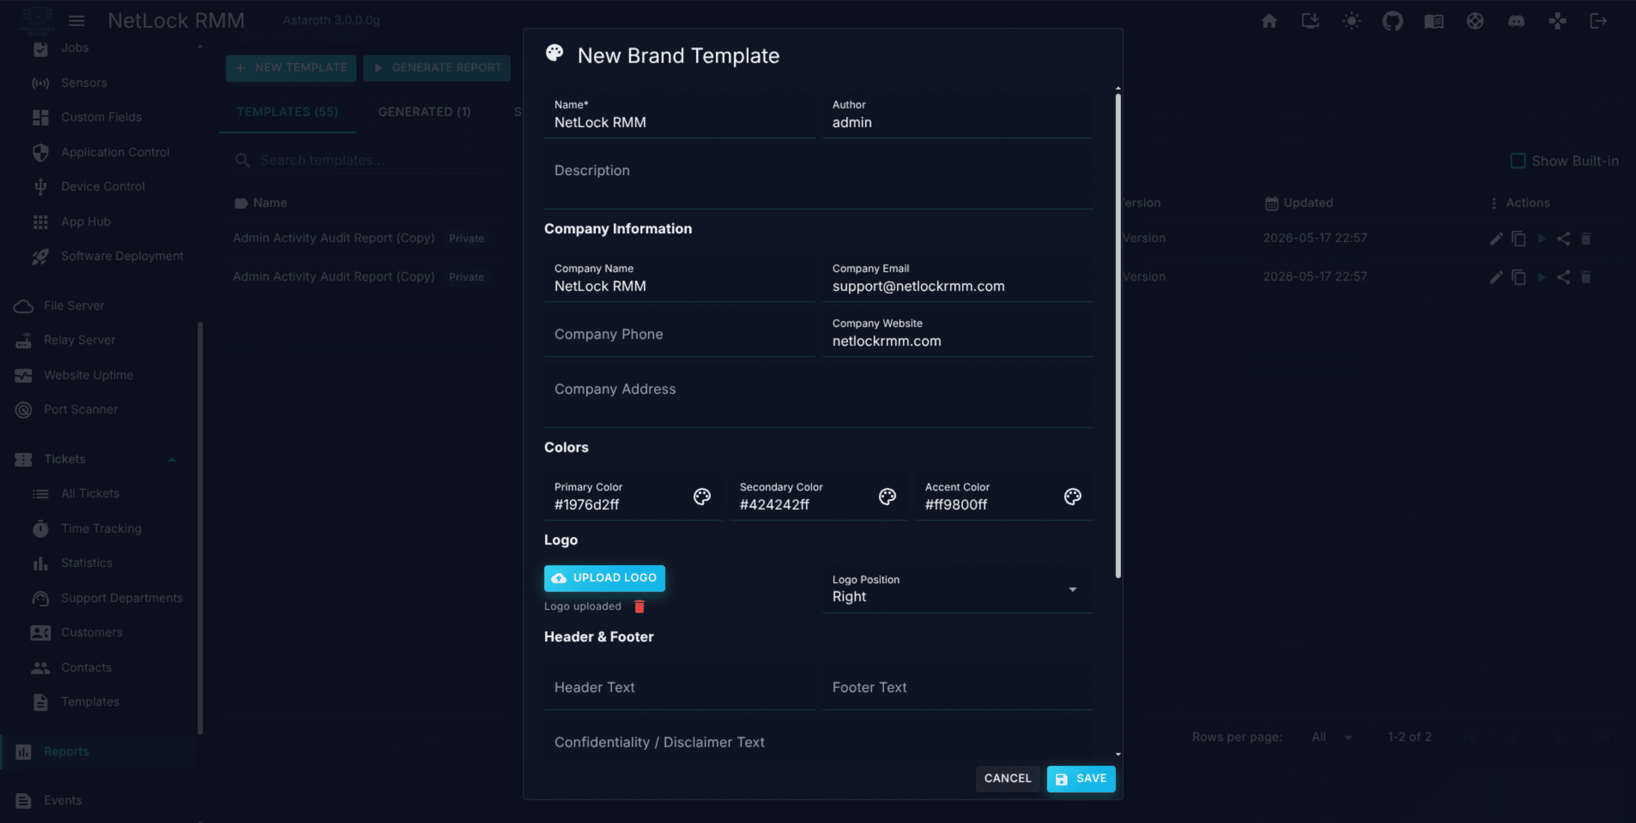Viewport: 1636px width, 823px height.
Task: Cancel the New Brand Template dialog
Action: pyautogui.click(x=1007, y=778)
